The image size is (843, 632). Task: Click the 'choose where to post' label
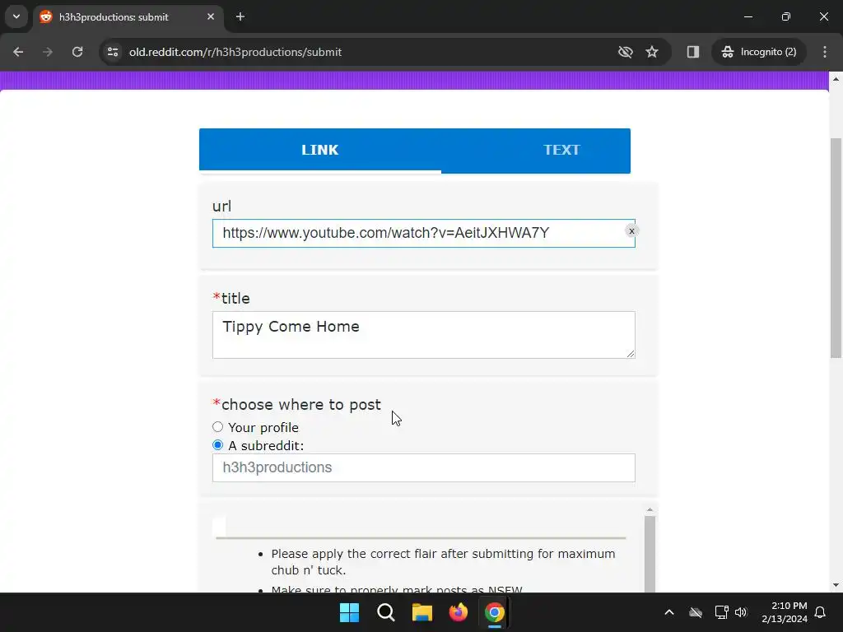301,405
